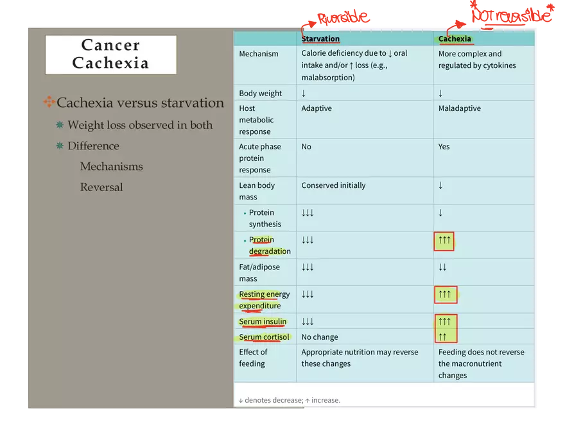This screenshot has height=436, width=565.
Task: Click the asterisk bullet beside Difference
Action: point(59,146)
